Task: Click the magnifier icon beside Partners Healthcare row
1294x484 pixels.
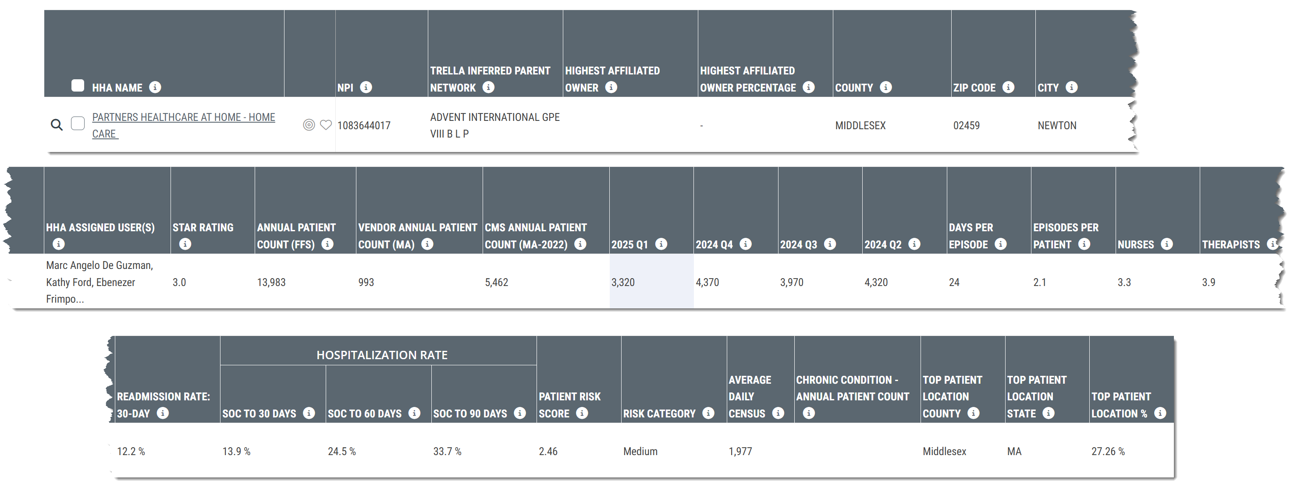Action: click(x=57, y=124)
